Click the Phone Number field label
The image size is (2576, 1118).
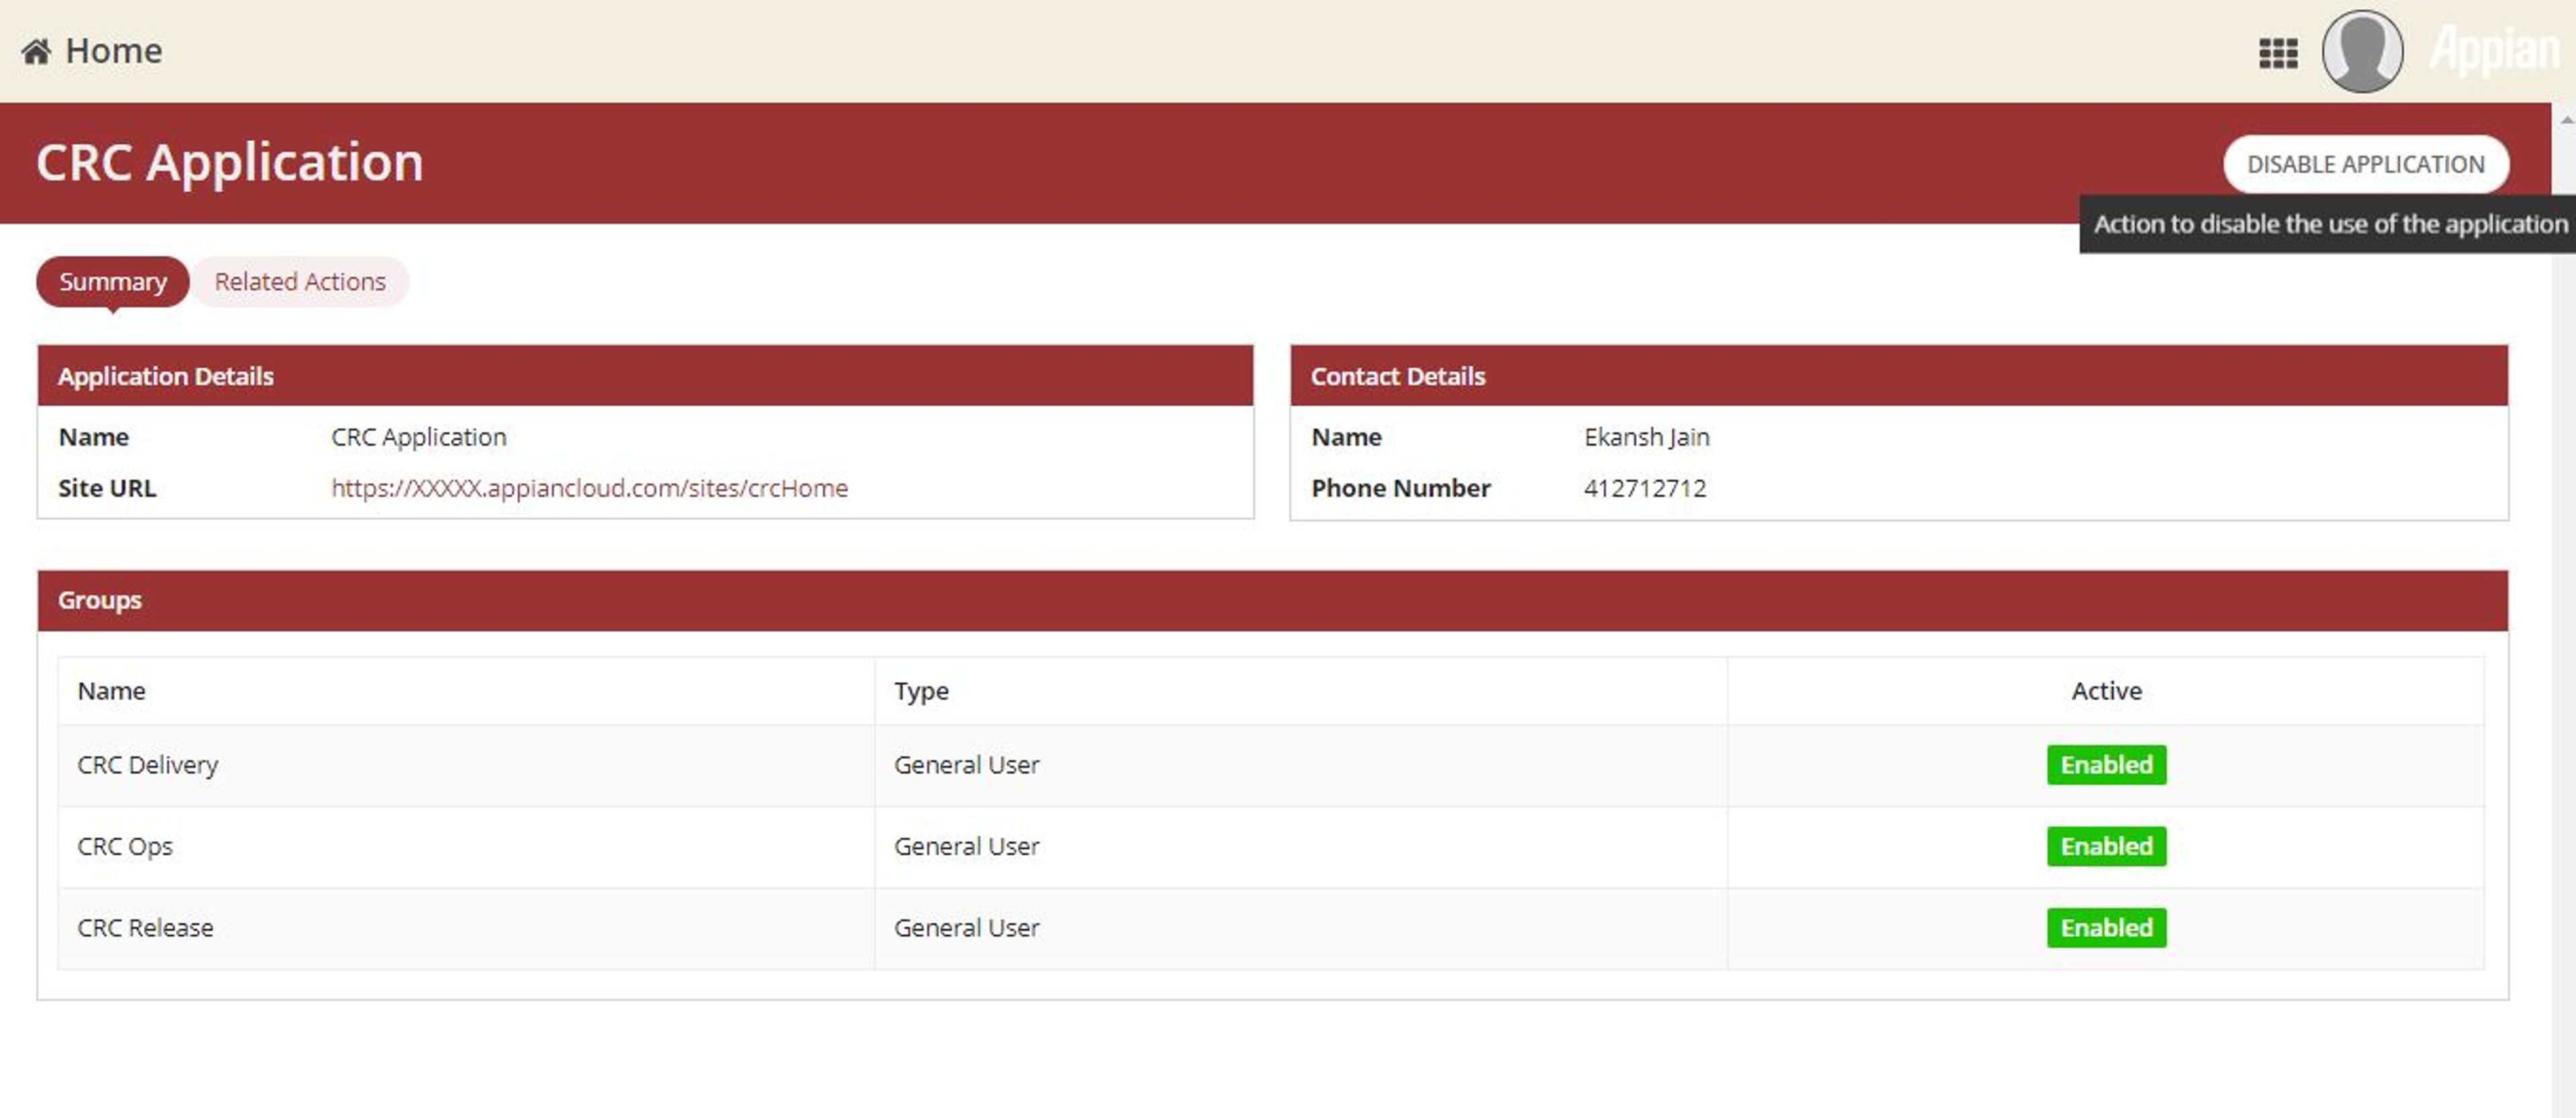point(1400,488)
